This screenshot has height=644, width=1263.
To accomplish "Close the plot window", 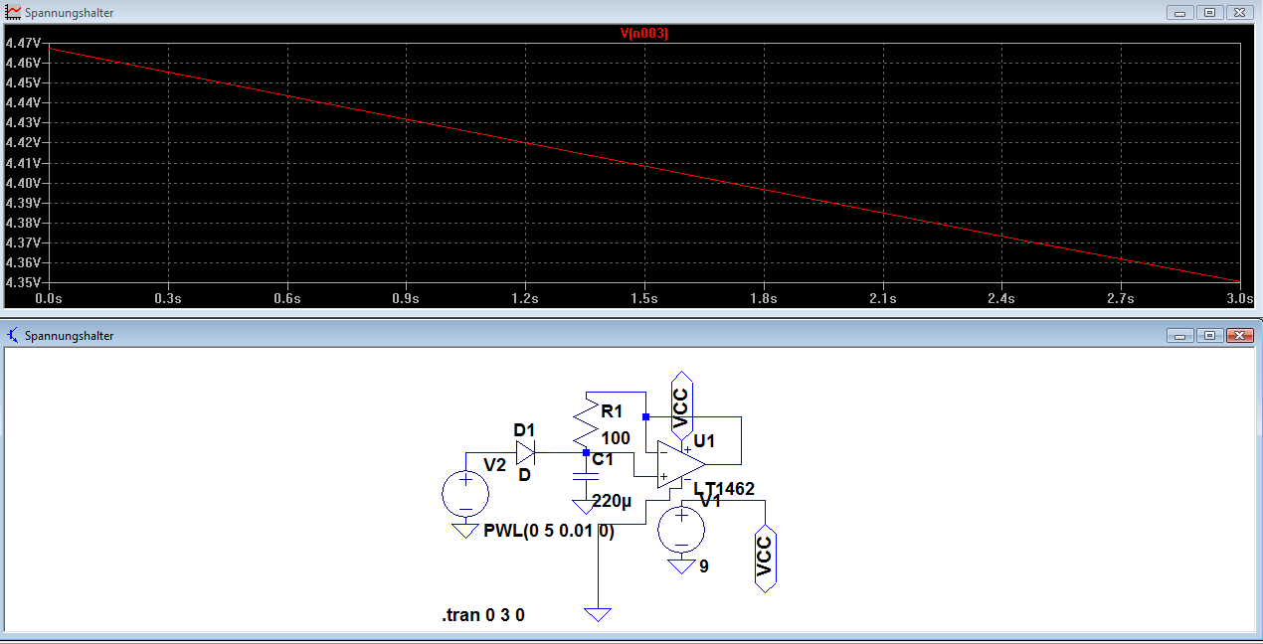I will point(1239,13).
